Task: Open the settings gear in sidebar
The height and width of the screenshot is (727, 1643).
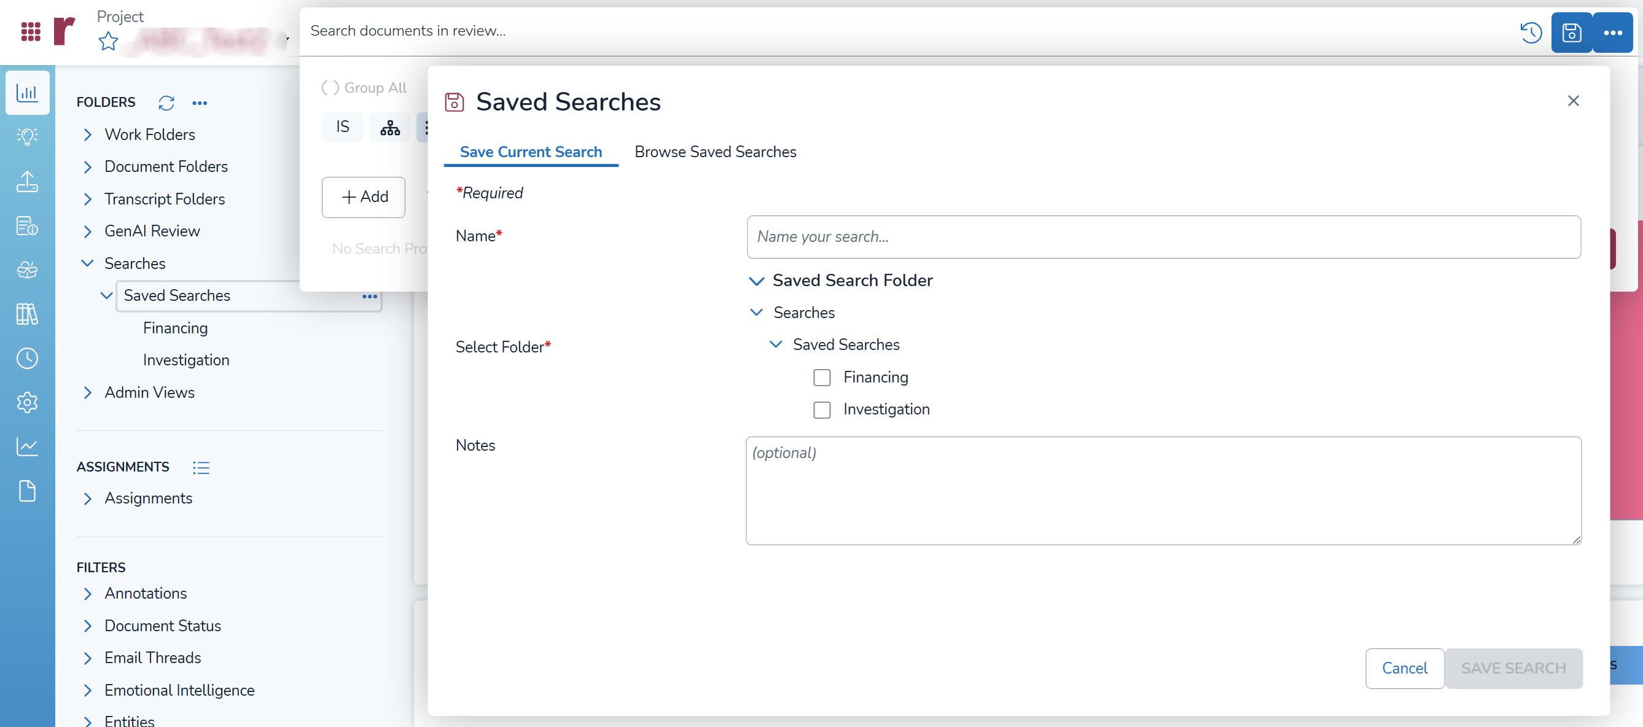Action: click(27, 402)
